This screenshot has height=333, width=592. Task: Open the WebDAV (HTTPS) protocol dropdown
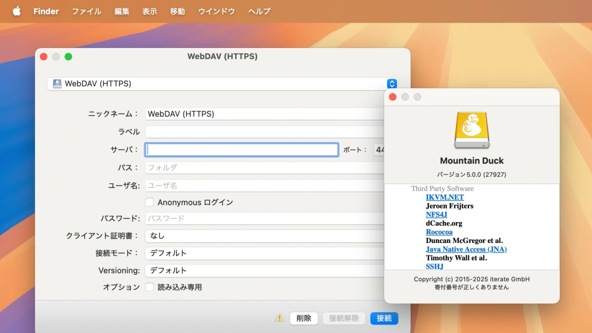tap(391, 84)
